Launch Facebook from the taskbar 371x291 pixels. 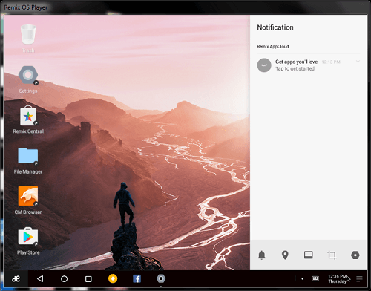click(x=137, y=278)
